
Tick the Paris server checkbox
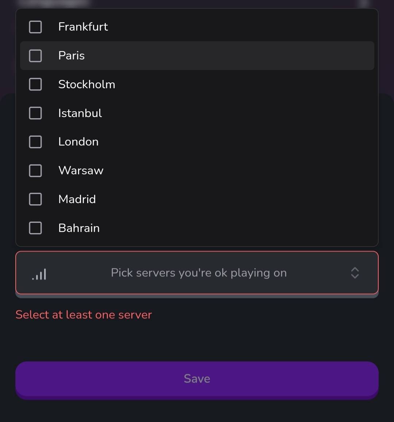pyautogui.click(x=35, y=56)
